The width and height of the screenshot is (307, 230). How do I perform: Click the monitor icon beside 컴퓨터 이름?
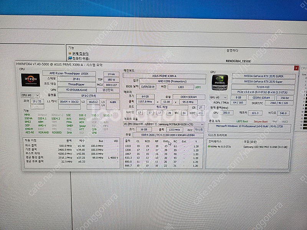(x=70, y=58)
